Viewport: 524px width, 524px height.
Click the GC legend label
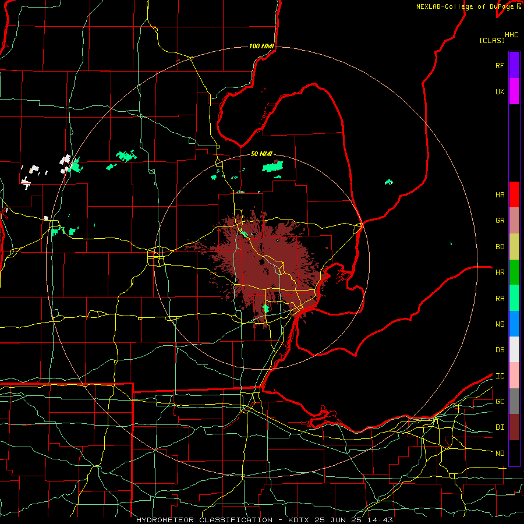tap(500, 402)
